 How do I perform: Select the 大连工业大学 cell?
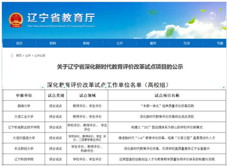pyautogui.click(x=24, y=117)
